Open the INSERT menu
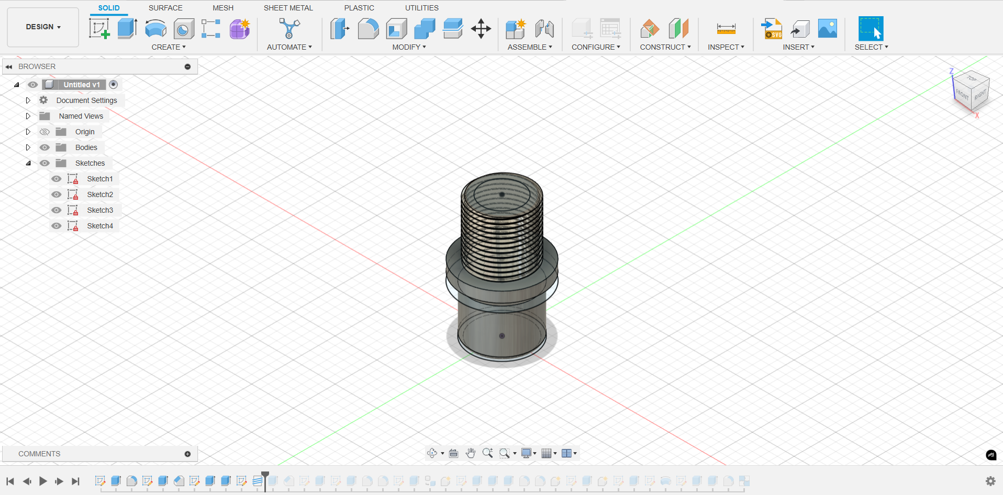Screen dimensions: 1003x495 pos(799,47)
